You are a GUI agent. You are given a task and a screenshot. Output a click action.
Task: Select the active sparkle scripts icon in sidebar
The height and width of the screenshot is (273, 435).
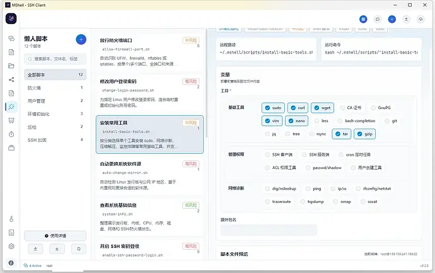pos(11,107)
